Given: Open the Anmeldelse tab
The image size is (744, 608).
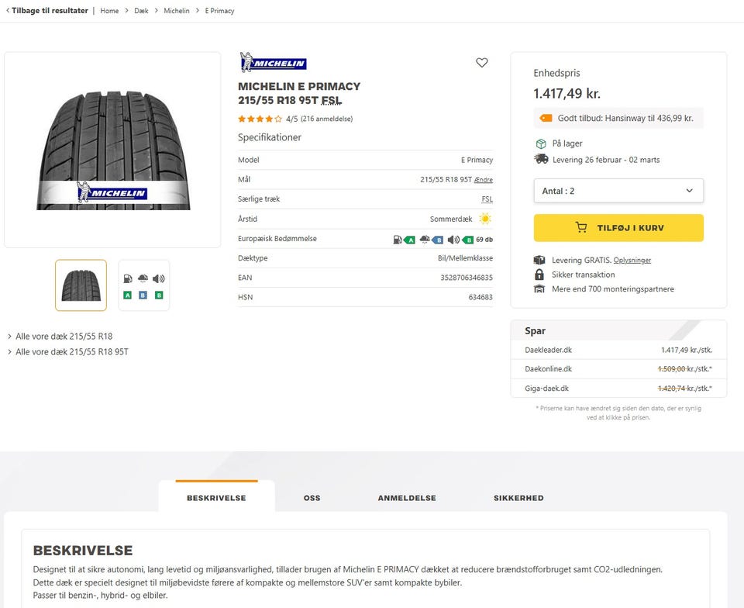Looking at the screenshot, I should (x=407, y=498).
